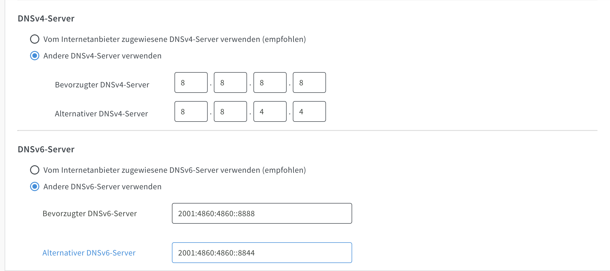The height and width of the screenshot is (271, 610).
Task: Click third octet of alternative DNSv4 server
Action: pyautogui.click(x=270, y=111)
